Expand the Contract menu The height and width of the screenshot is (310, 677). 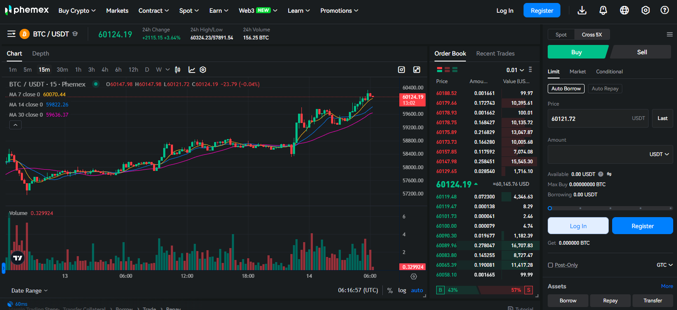tap(153, 11)
